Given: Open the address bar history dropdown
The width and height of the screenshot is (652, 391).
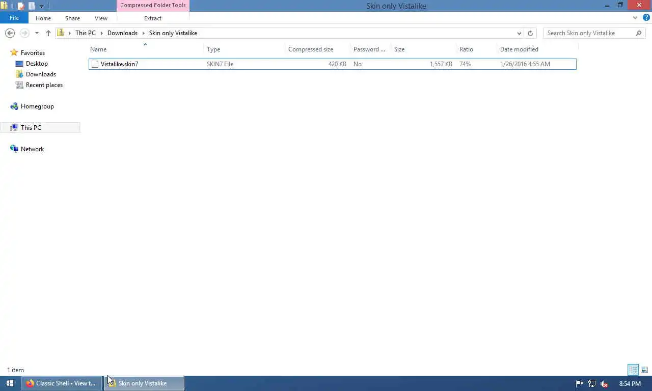Looking at the screenshot, I should coord(519,33).
